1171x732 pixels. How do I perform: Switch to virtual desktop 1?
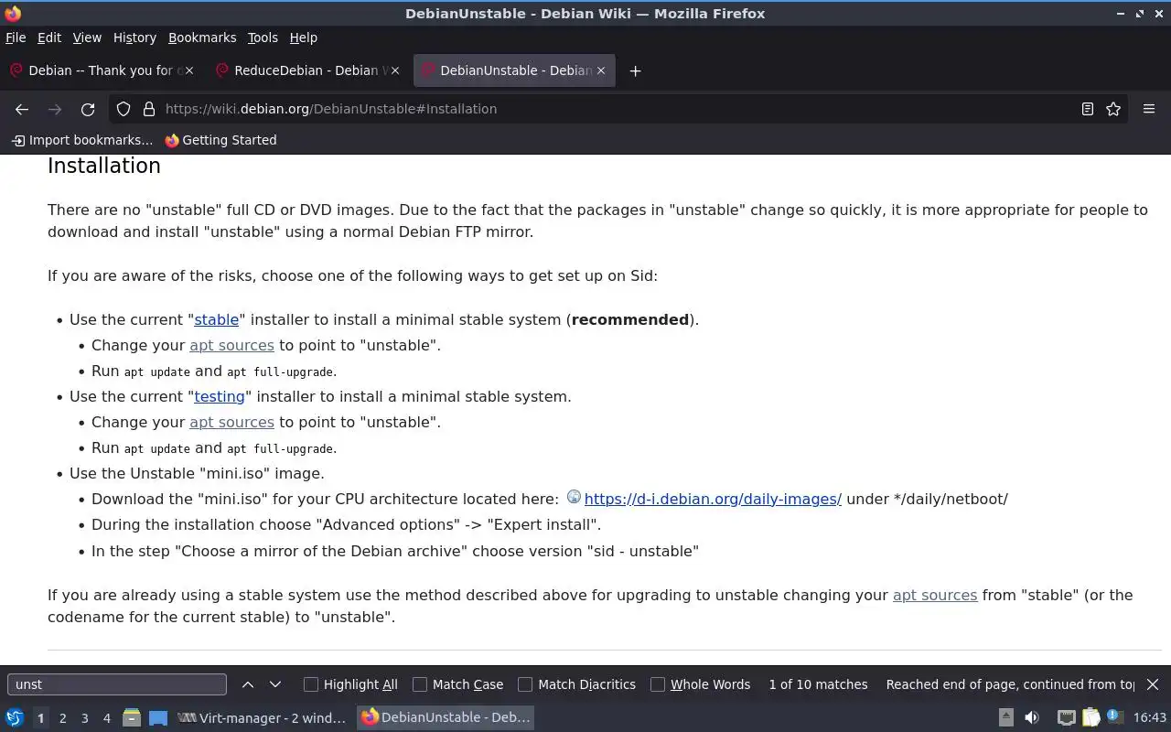tap(40, 718)
